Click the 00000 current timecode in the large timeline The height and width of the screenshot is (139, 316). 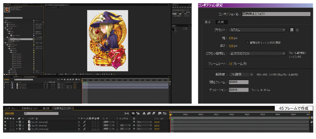[x=10, y=114]
